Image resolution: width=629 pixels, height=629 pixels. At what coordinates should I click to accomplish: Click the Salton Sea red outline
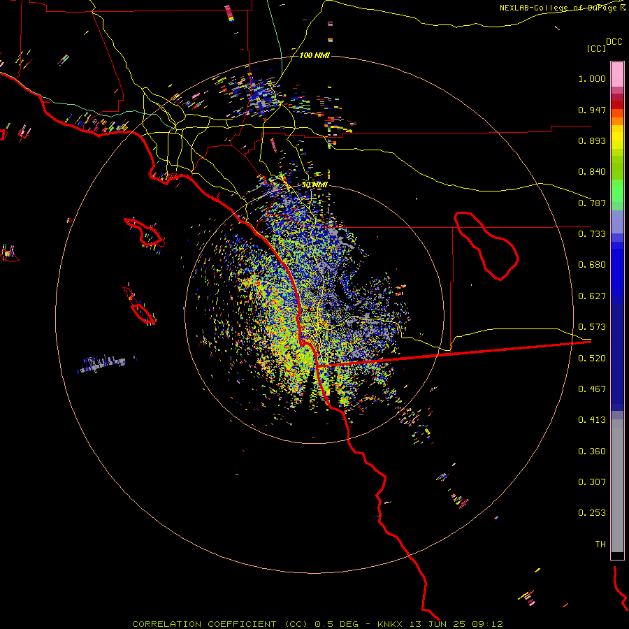pyautogui.click(x=486, y=245)
